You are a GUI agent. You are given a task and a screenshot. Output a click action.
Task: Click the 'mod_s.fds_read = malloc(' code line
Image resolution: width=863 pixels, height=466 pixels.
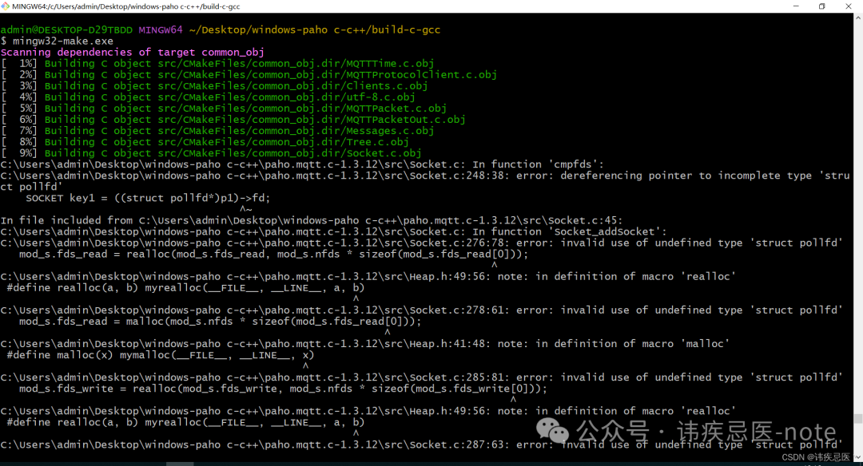221,322
